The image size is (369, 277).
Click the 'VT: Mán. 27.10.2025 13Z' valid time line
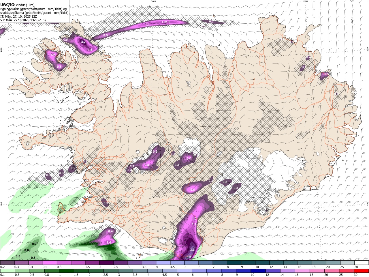[x=18, y=20]
